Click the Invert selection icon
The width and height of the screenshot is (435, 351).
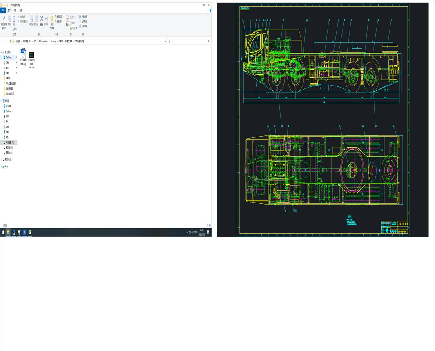pos(80,26)
